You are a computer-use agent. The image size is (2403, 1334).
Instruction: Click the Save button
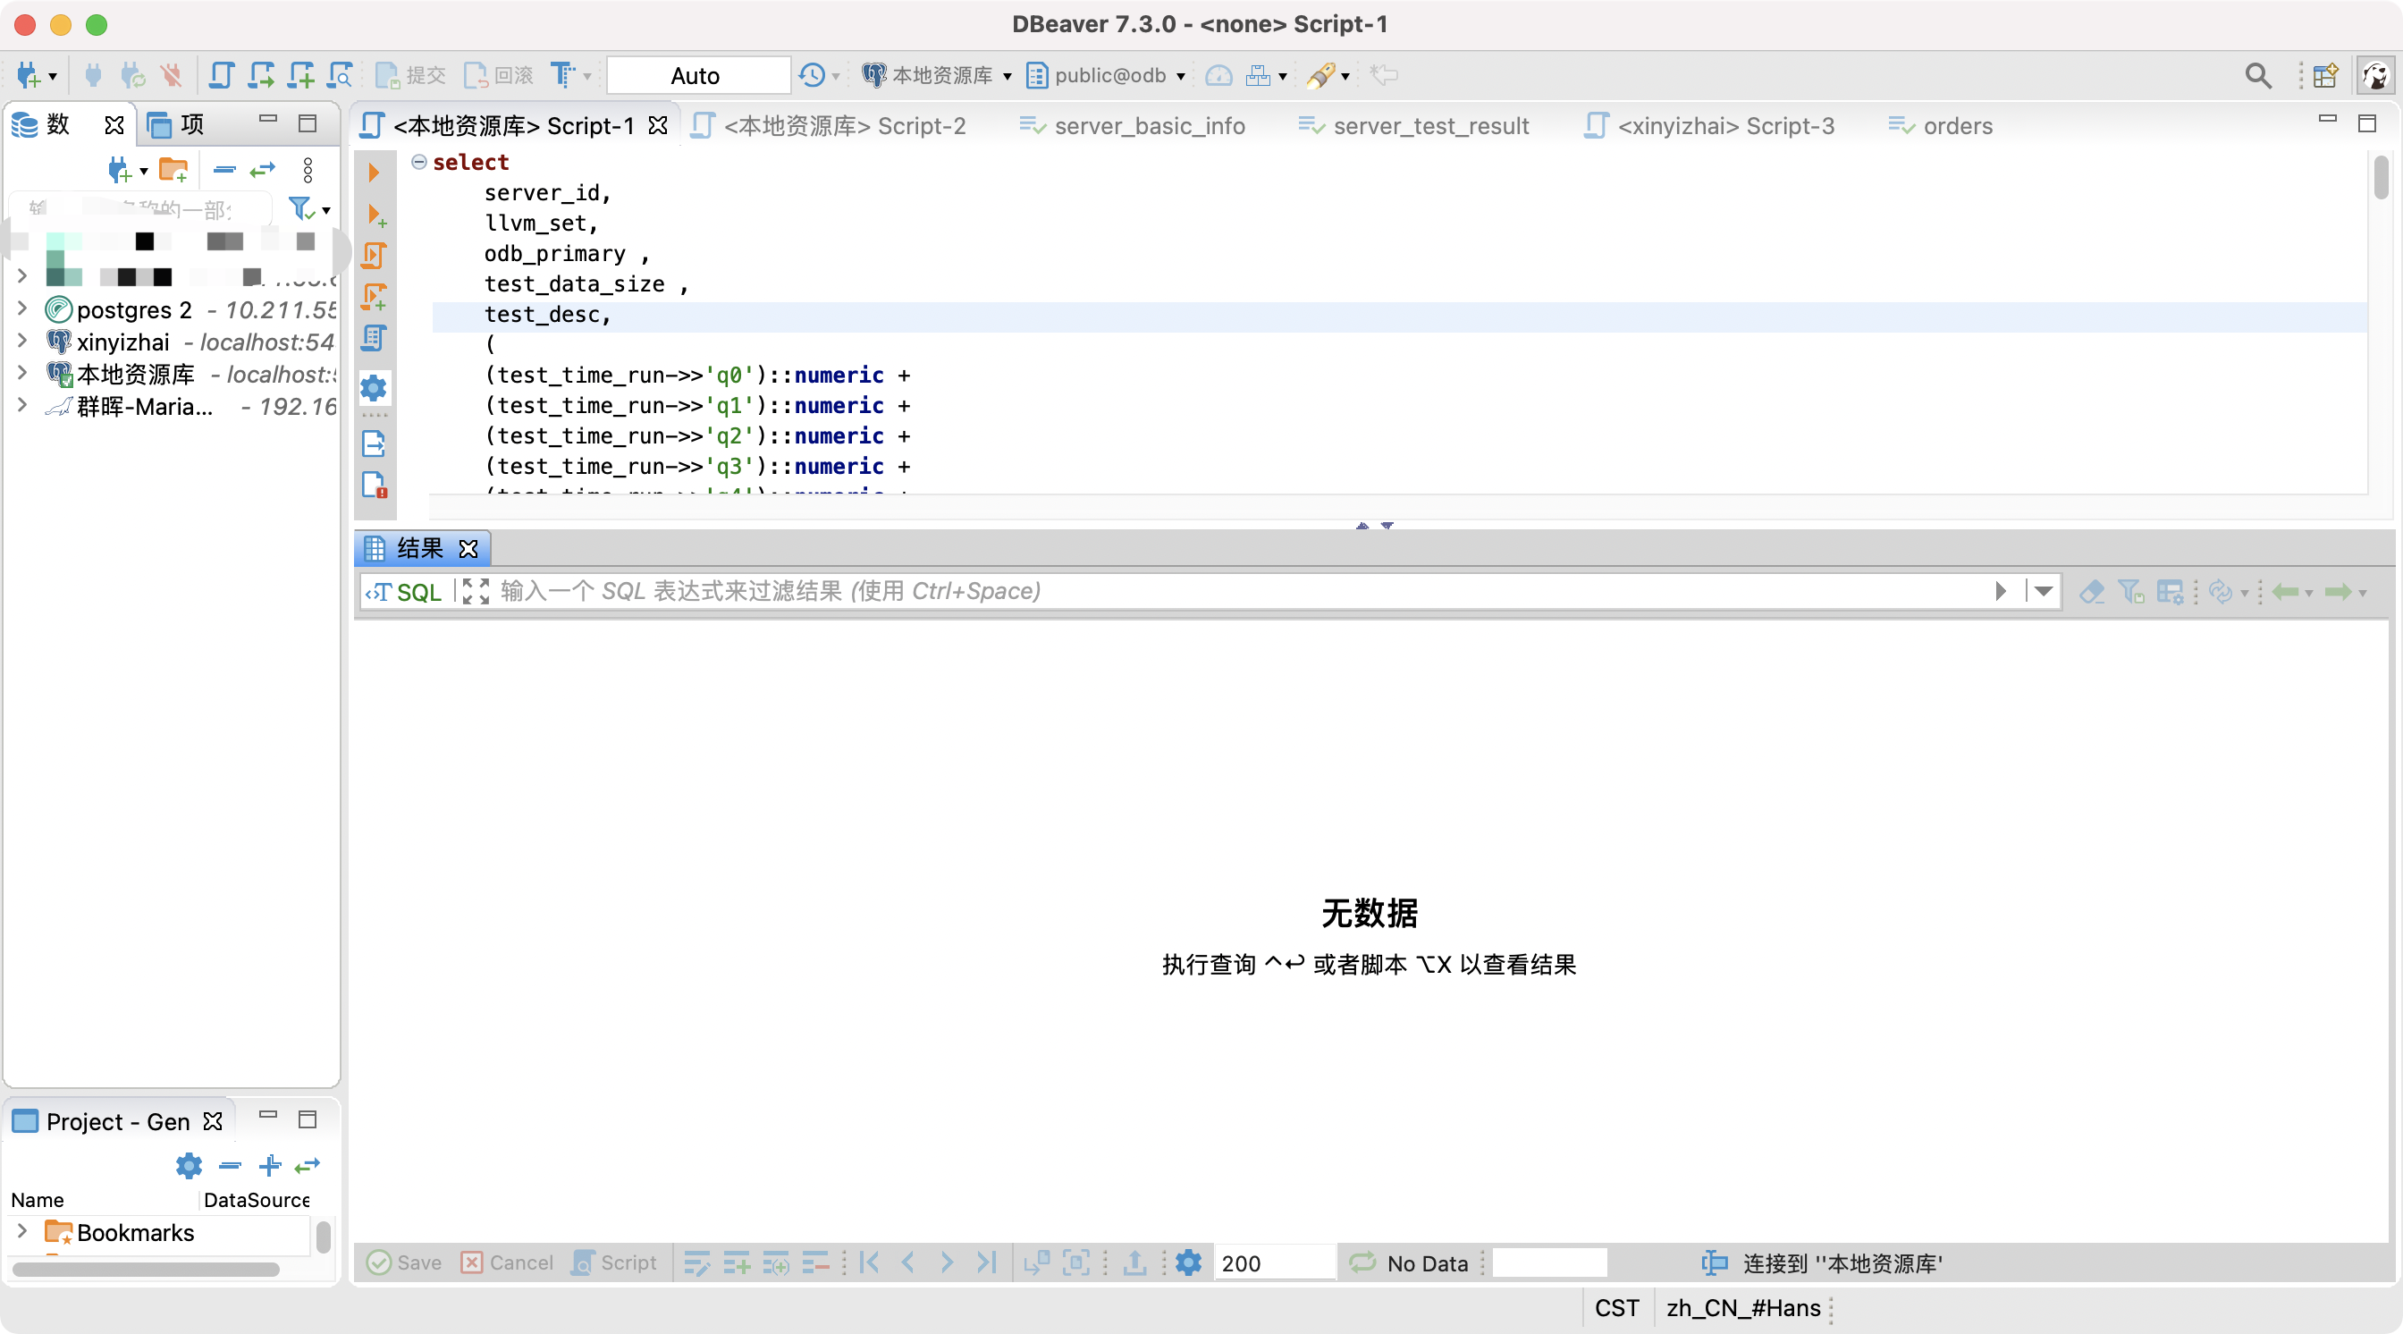point(404,1262)
